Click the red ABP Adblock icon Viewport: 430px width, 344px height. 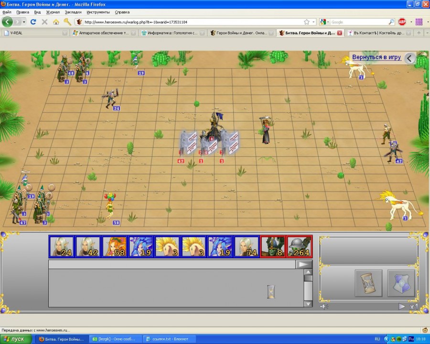pos(402,22)
